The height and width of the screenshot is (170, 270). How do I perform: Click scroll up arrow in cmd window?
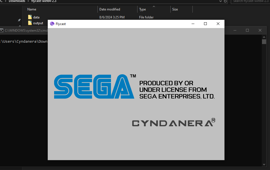[264, 37]
